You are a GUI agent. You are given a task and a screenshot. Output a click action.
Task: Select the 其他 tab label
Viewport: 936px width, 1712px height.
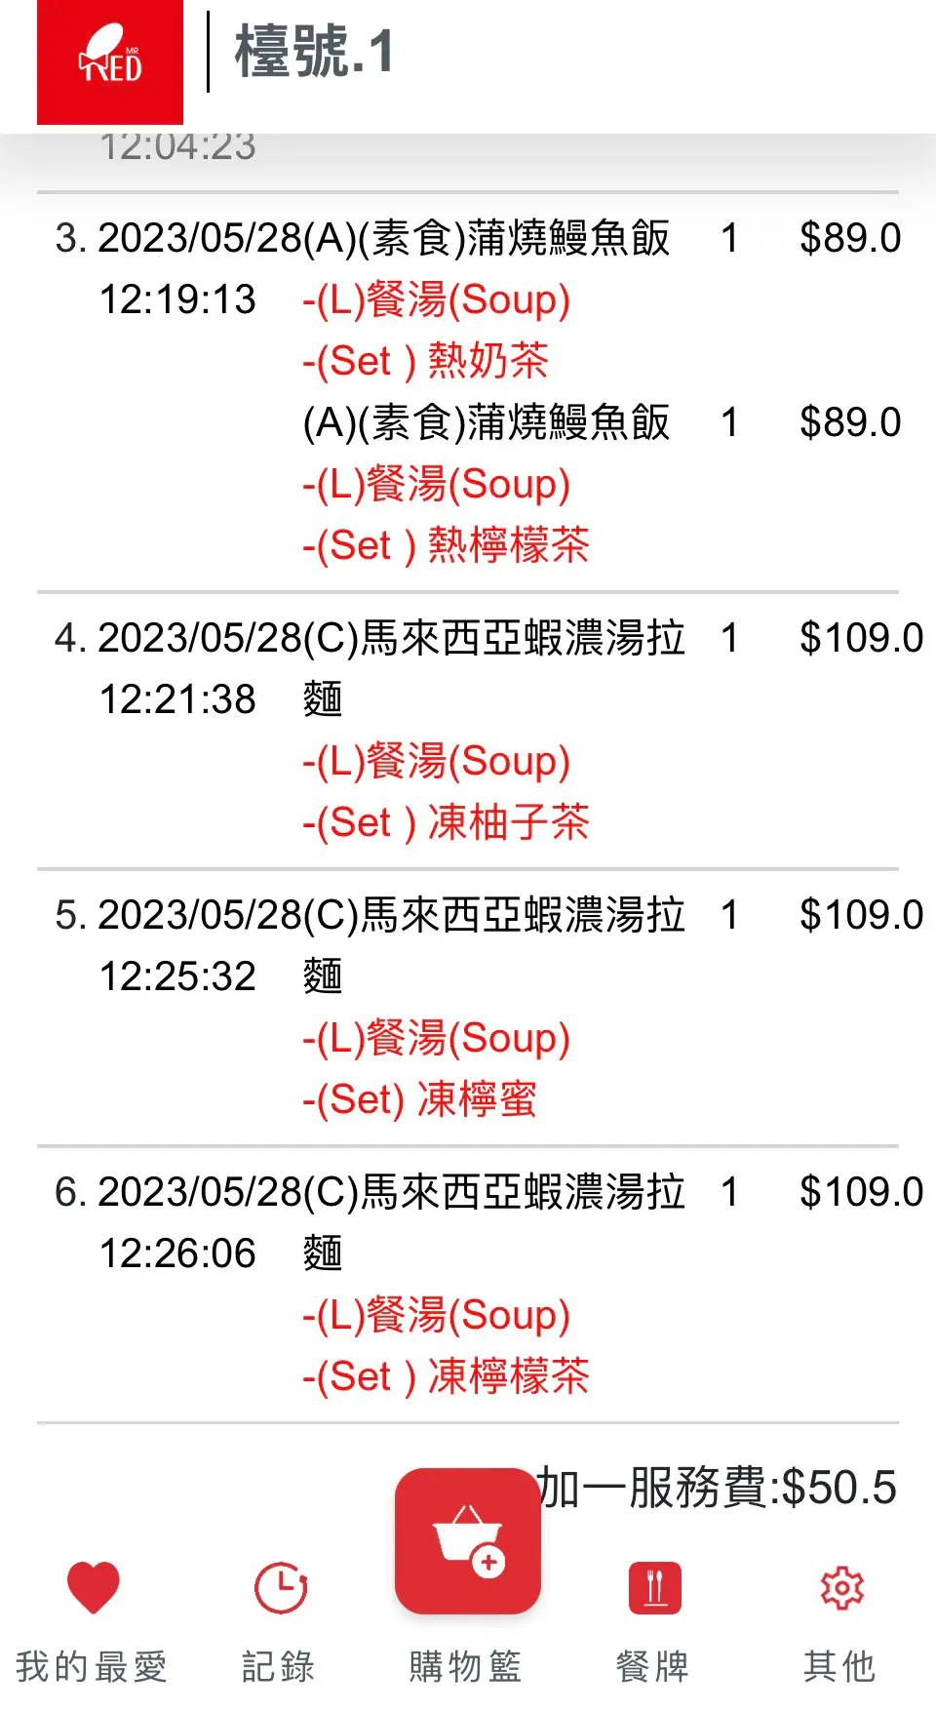coord(841,1666)
